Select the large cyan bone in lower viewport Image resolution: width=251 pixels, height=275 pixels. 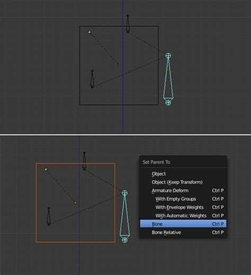[x=125, y=216]
